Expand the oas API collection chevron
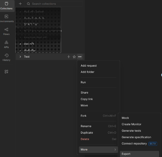The image size is (162, 157). pyautogui.click(x=20, y=44)
